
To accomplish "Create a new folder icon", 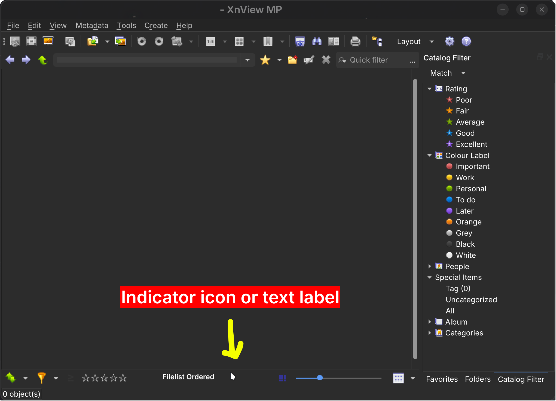I will pyautogui.click(x=292, y=60).
